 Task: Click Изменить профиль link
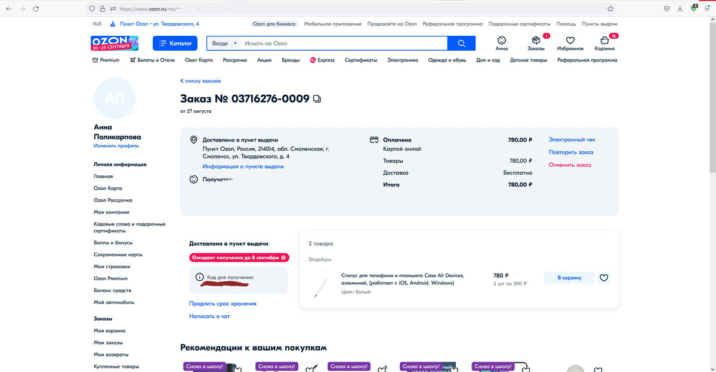point(116,145)
